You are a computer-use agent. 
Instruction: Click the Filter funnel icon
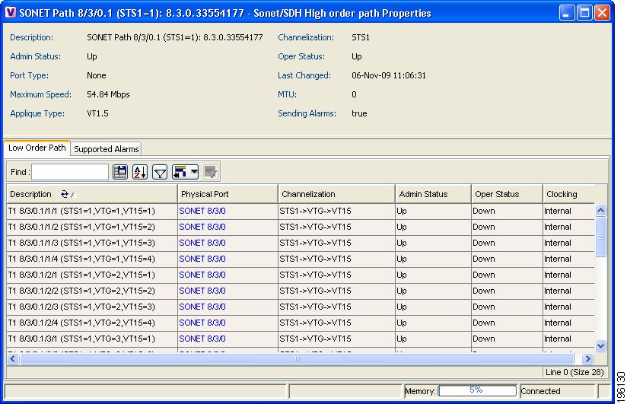click(160, 172)
